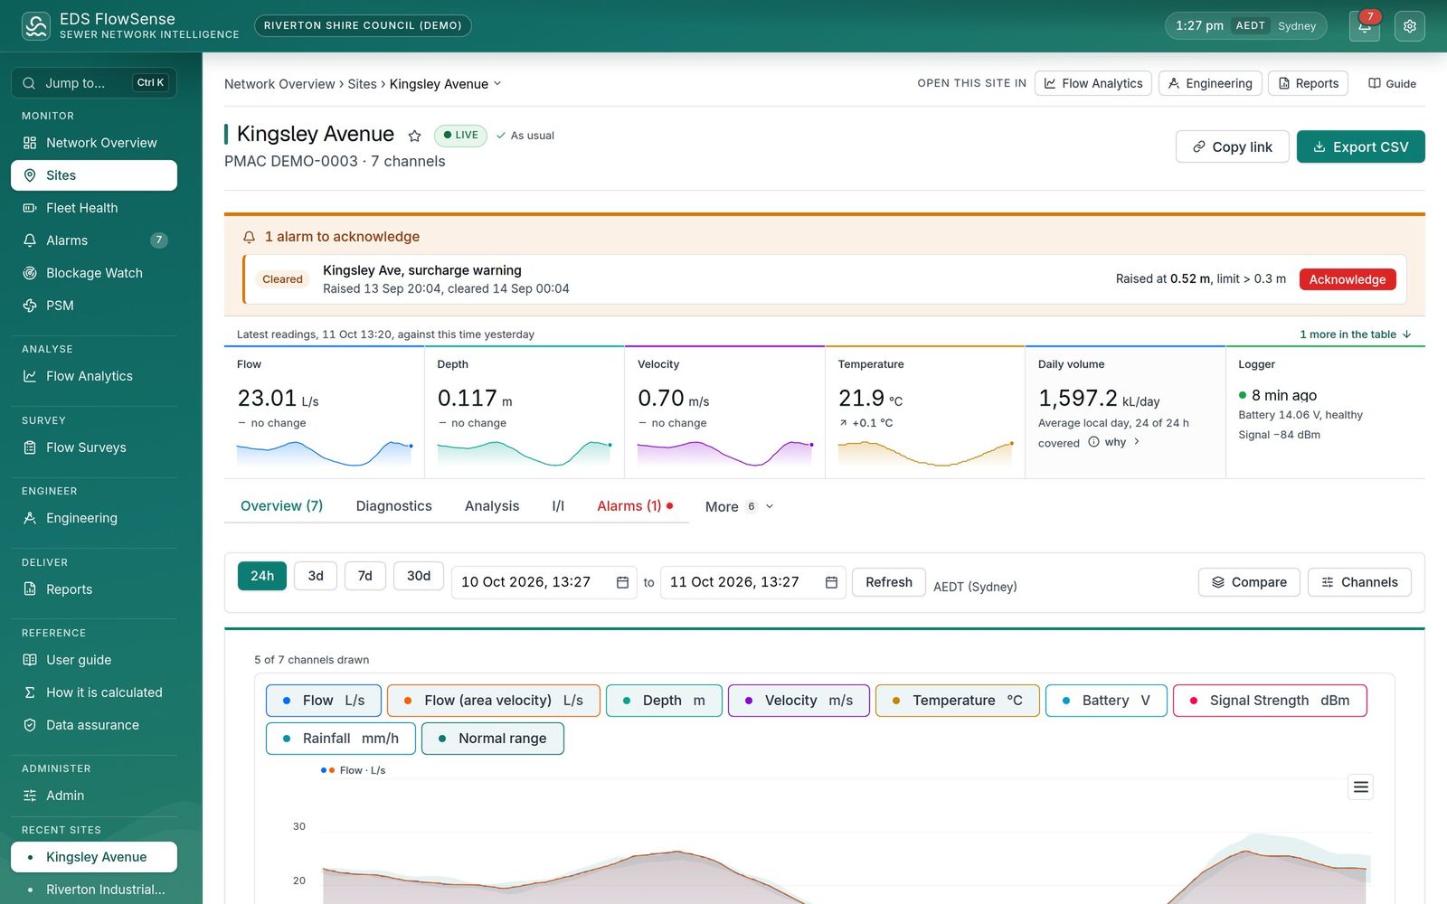1447x904 pixels.
Task: Switch to the I/I tab
Action: click(x=558, y=506)
